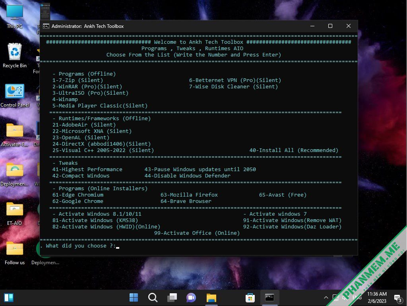Click '- Activate Windows 8.1/10/11' heading
The height and width of the screenshot is (306, 407).
coord(97,214)
